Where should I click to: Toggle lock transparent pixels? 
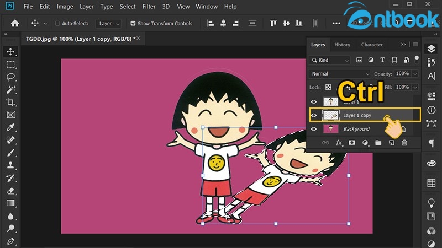[x=328, y=87]
